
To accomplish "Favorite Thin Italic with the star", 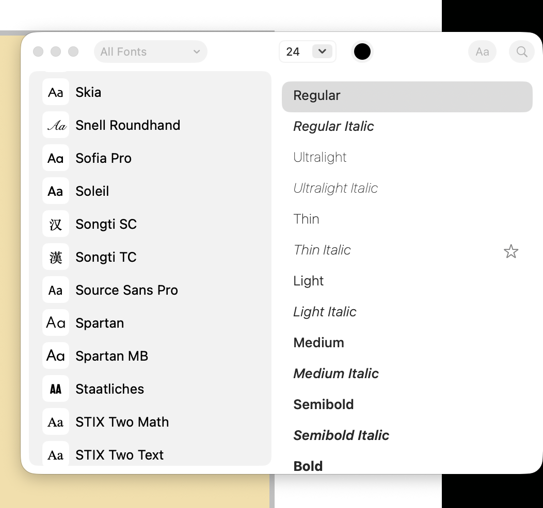I will tap(511, 251).
